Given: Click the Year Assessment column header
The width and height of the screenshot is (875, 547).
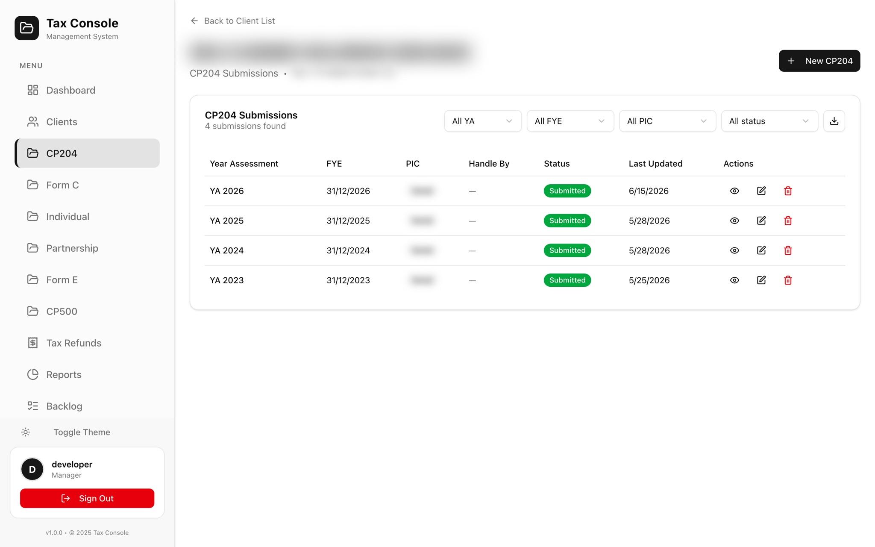Looking at the screenshot, I should 244,164.
